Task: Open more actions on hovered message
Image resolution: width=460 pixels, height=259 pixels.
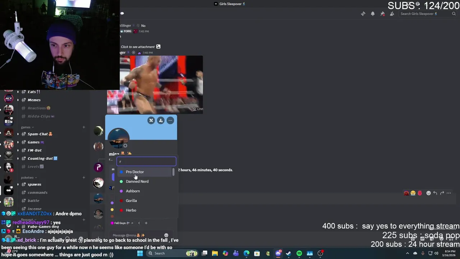Action: click(x=448, y=193)
